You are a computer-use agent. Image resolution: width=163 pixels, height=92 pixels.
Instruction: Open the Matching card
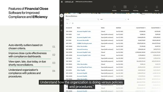(135, 8)
